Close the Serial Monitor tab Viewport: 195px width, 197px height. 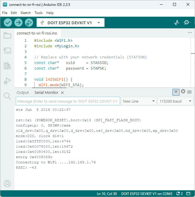[62, 93]
